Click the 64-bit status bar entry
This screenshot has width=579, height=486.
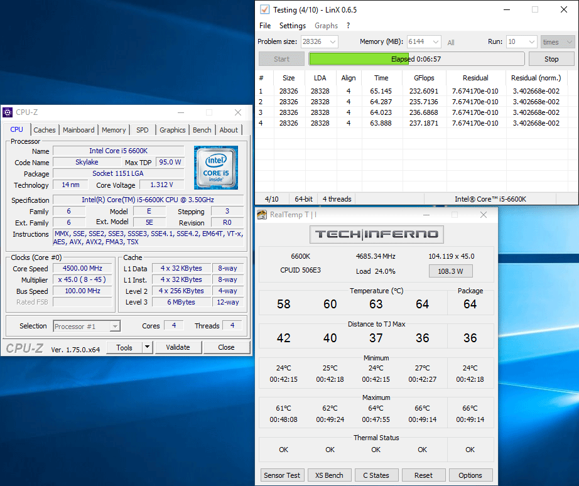(303, 199)
